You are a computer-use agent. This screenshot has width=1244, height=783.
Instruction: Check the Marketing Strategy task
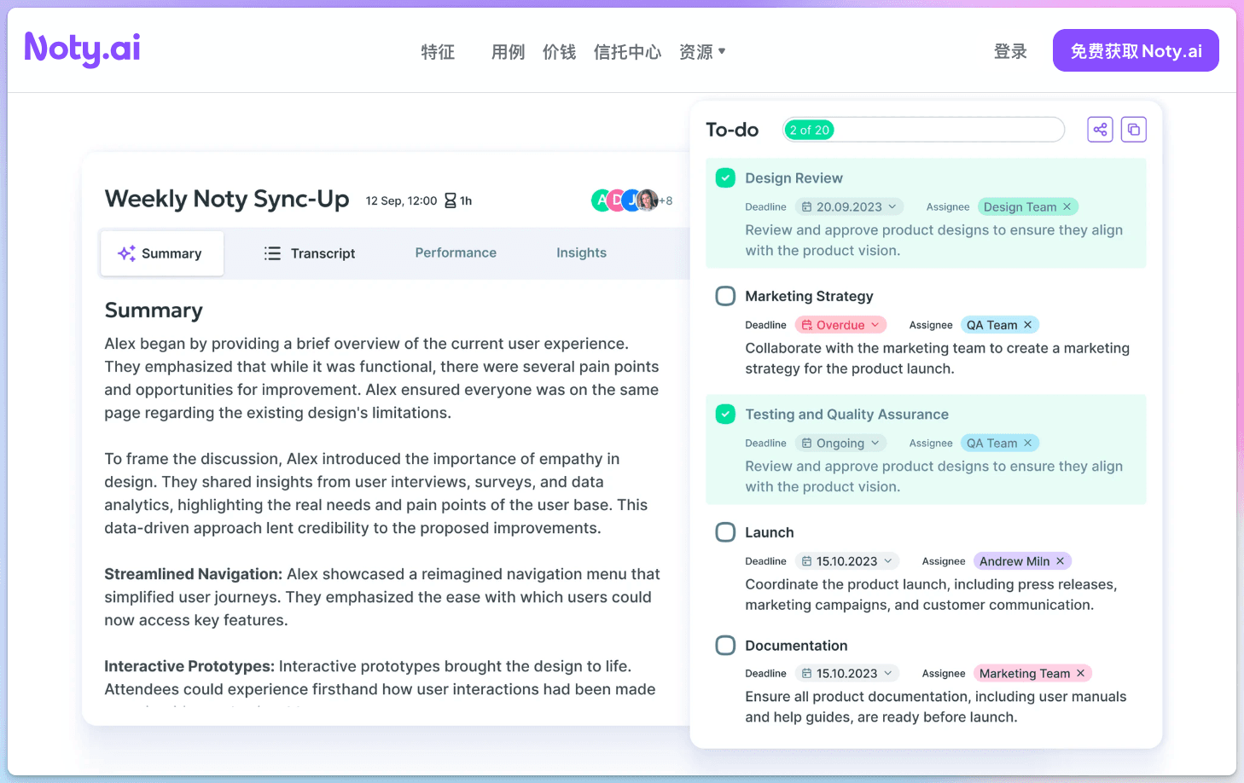[725, 296]
